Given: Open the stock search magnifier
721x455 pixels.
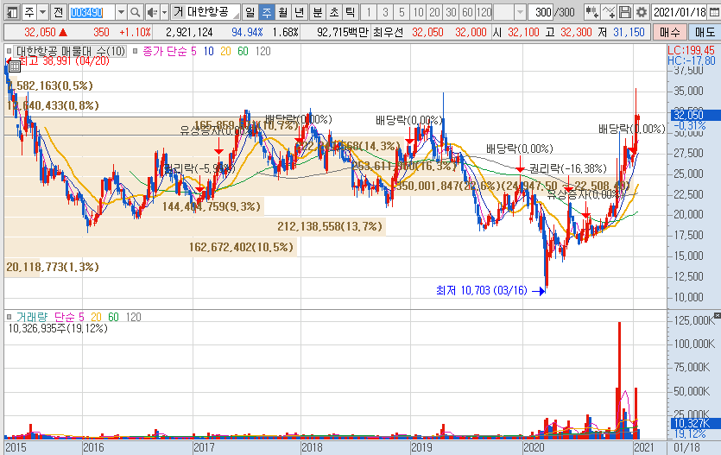Looking at the screenshot, I should 136,12.
